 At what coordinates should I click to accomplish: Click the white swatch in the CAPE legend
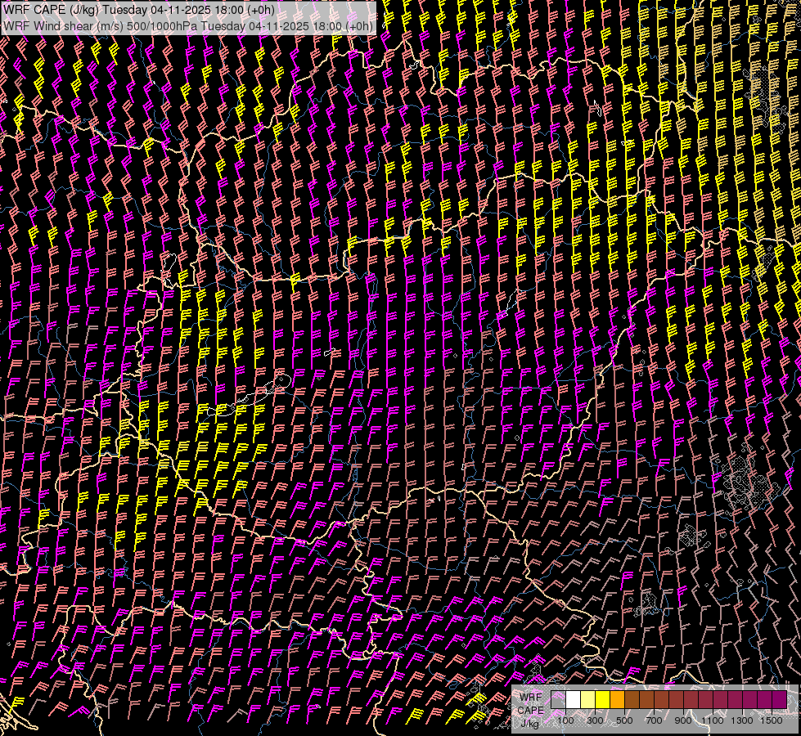[573, 700]
